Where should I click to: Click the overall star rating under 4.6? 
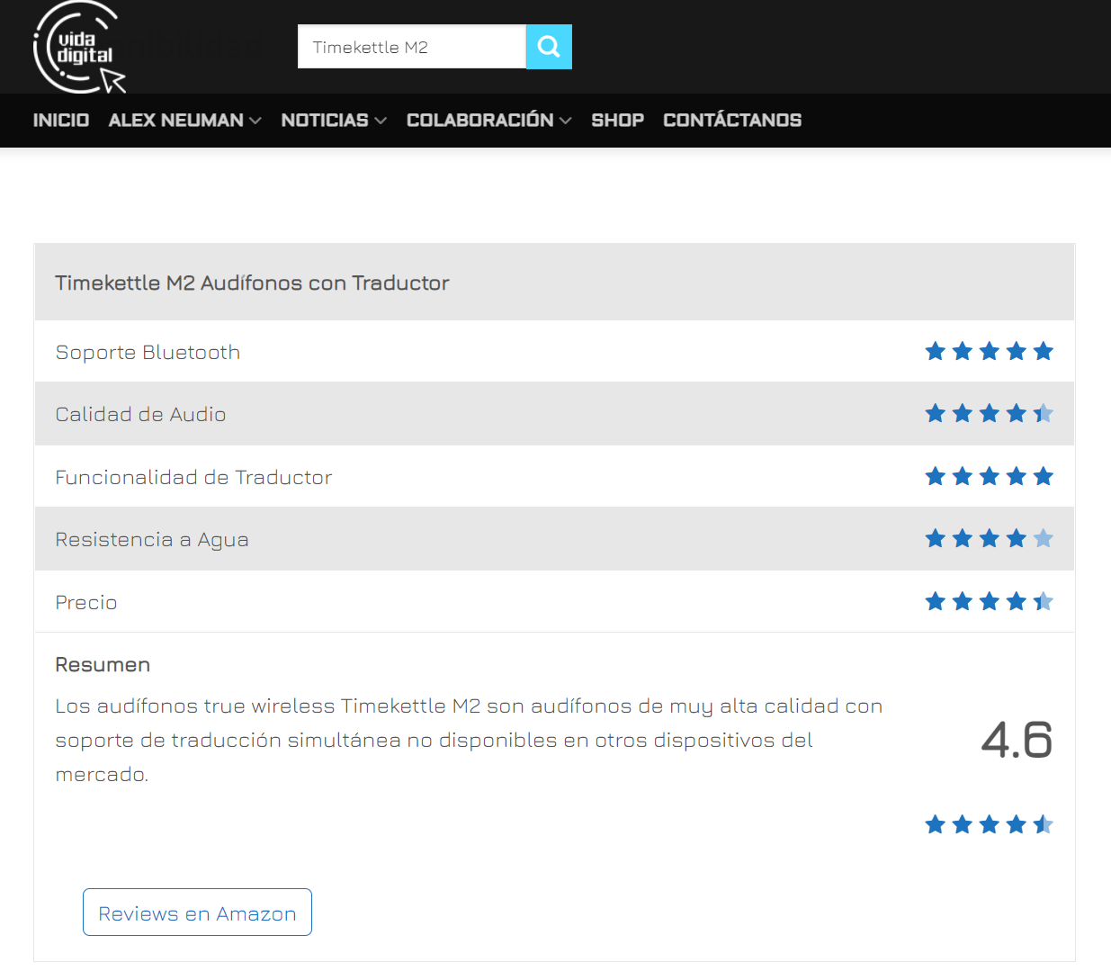989,824
